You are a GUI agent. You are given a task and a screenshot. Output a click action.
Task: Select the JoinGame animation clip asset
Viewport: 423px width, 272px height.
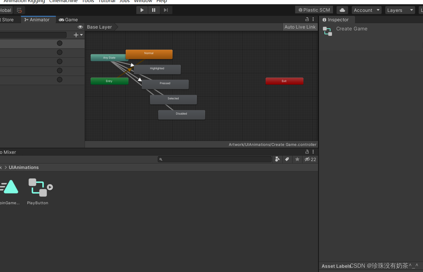pyautogui.click(x=9, y=191)
